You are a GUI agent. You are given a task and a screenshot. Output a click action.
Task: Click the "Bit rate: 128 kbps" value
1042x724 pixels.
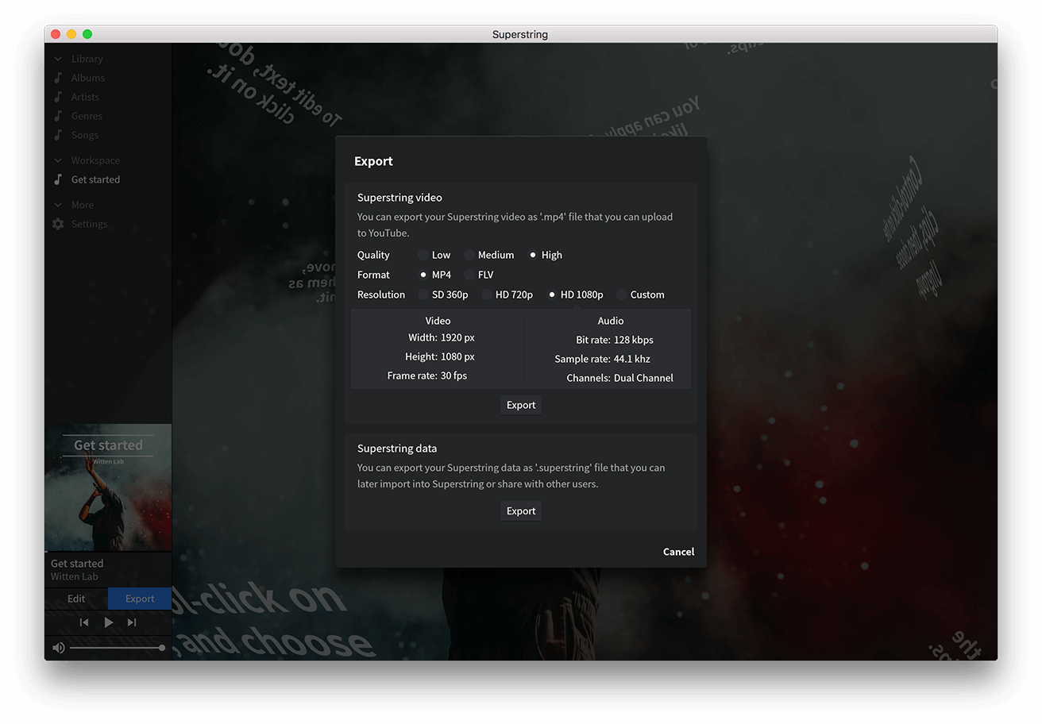pyautogui.click(x=615, y=340)
